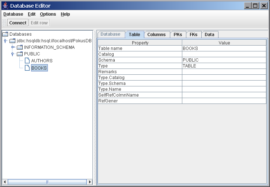
Task: Click the RefGener property cell
Action: click(x=140, y=101)
